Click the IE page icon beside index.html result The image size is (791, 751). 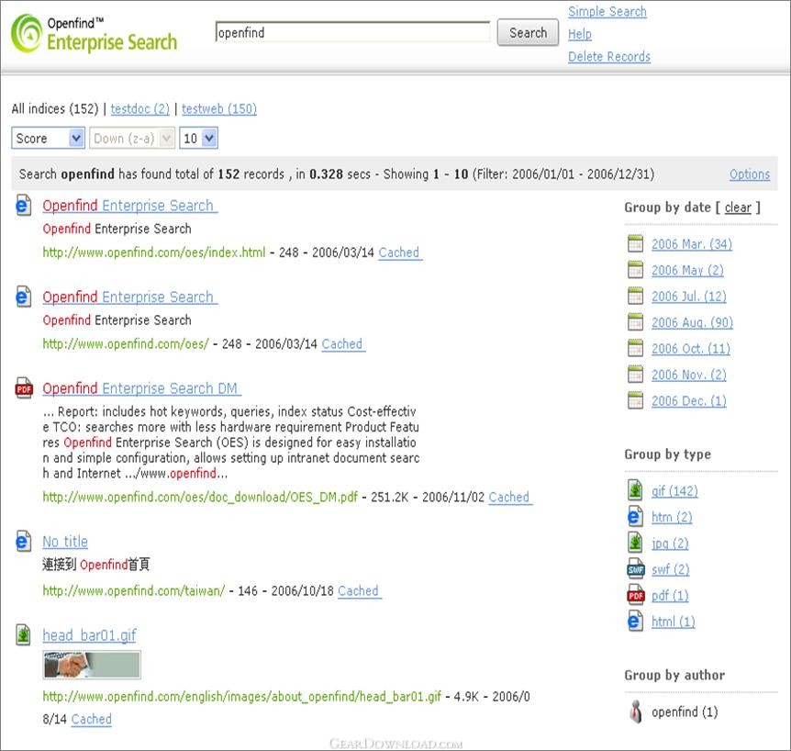tap(23, 205)
